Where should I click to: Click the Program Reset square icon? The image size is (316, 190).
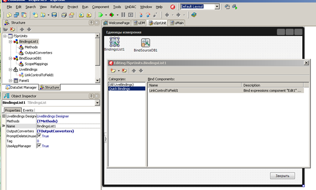coord(131,15)
